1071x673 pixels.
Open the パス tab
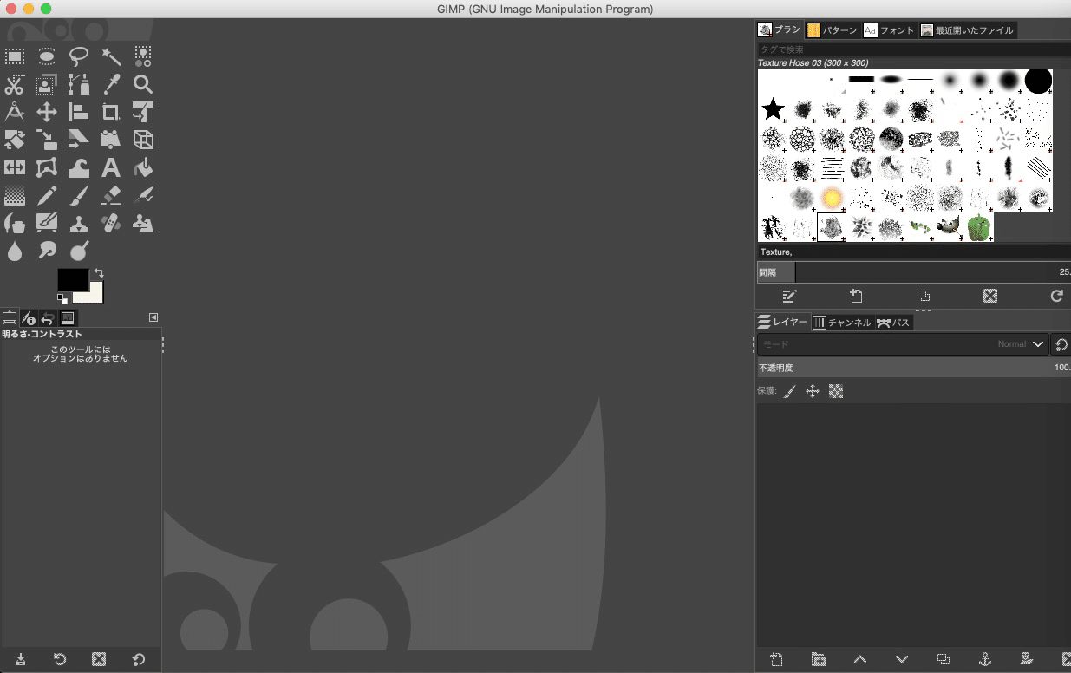(x=893, y=323)
